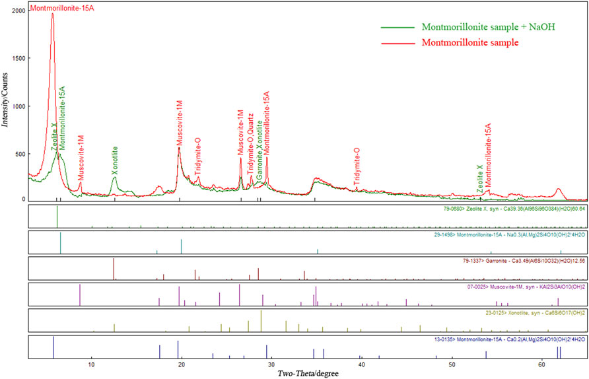Click the 'Tridymite-O' label near 22 degrees
Viewport: 589px width, 379px height.
198,156
